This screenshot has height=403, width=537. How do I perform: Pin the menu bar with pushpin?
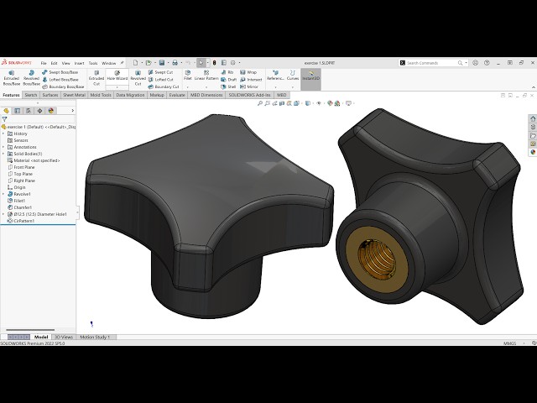(x=122, y=63)
